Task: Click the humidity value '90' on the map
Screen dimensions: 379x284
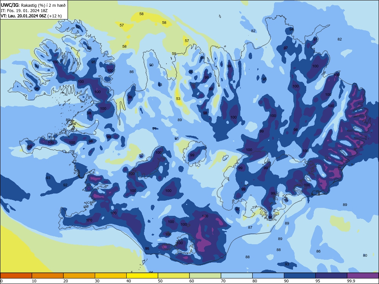Action: 151,65
